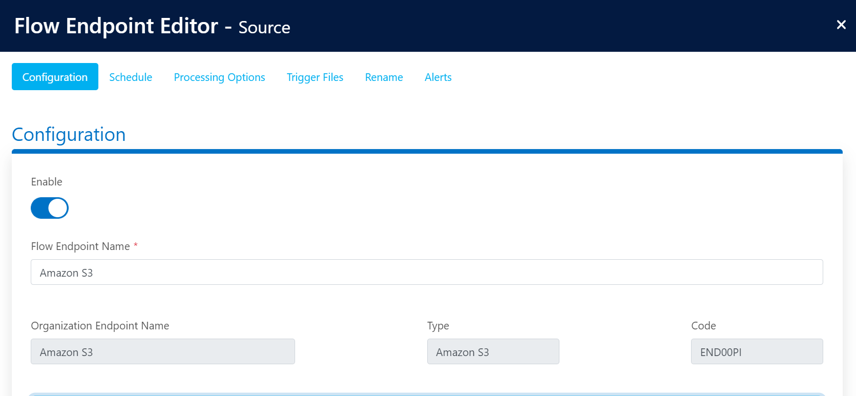The image size is (856, 396).
Task: Click the Organization Endpoint Name label
Action: 100,326
